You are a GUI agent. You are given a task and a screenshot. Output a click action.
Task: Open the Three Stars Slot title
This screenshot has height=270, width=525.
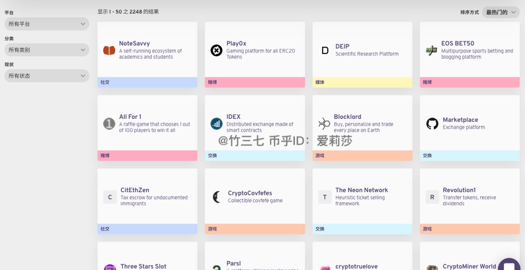tap(143, 267)
